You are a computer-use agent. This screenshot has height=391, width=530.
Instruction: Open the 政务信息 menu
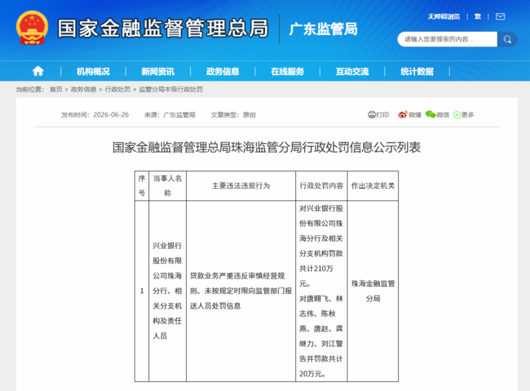click(x=222, y=71)
